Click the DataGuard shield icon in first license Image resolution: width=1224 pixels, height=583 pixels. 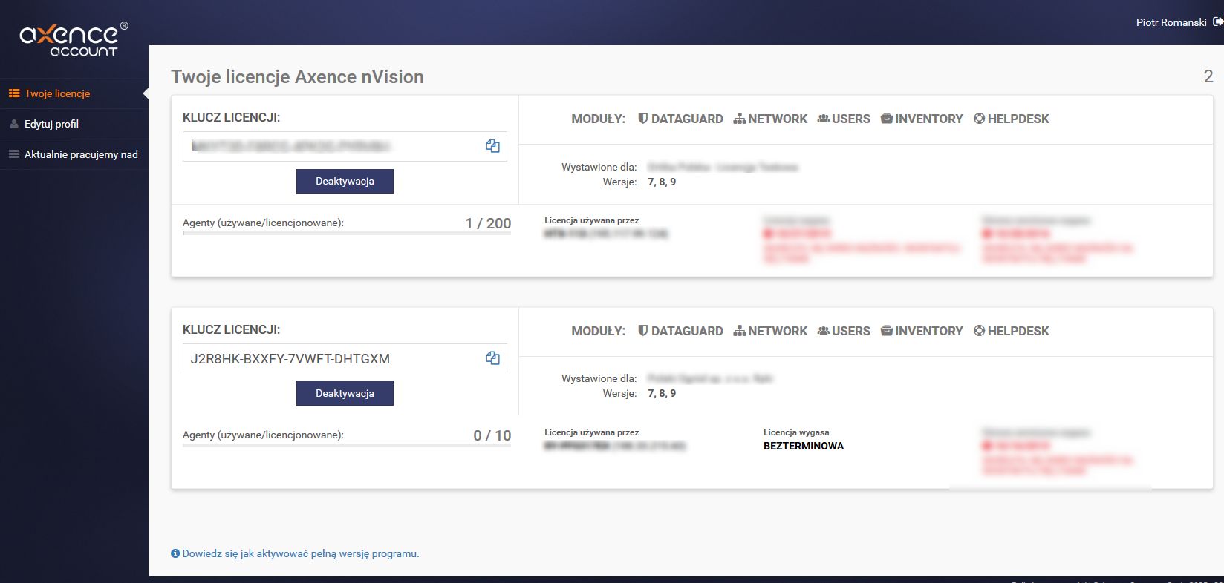coord(643,118)
